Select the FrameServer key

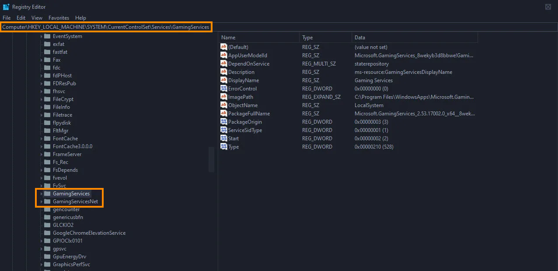coord(67,154)
